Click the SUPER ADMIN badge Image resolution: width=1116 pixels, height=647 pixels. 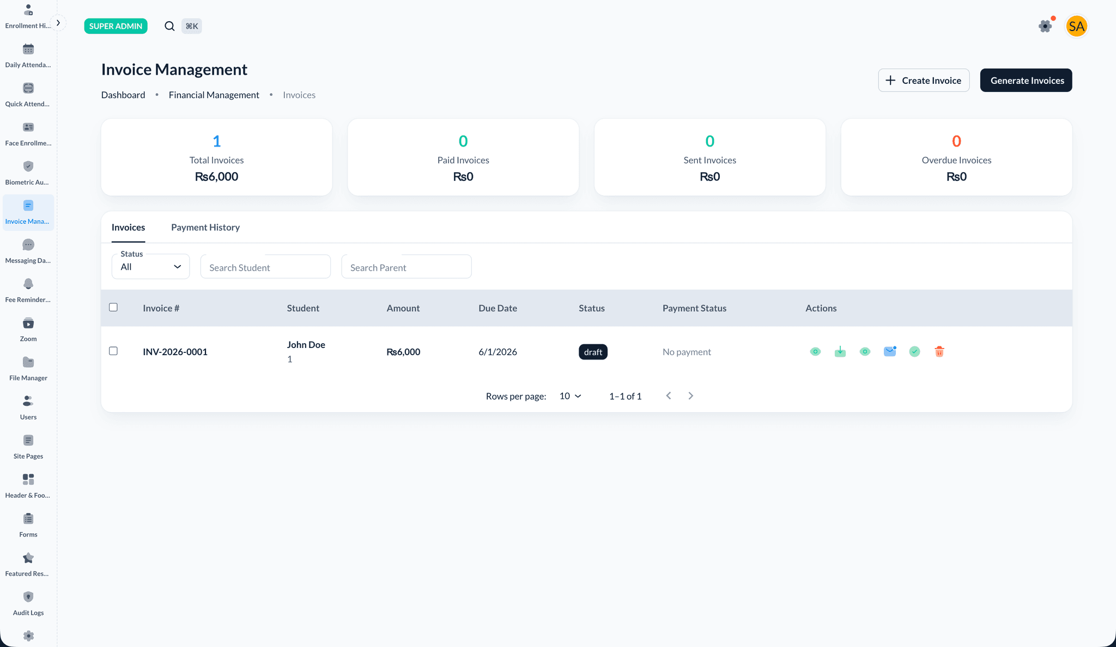pyautogui.click(x=116, y=26)
